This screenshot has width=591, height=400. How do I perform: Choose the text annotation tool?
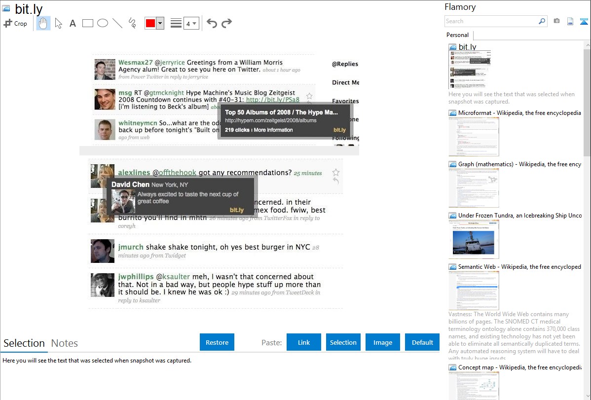click(73, 23)
